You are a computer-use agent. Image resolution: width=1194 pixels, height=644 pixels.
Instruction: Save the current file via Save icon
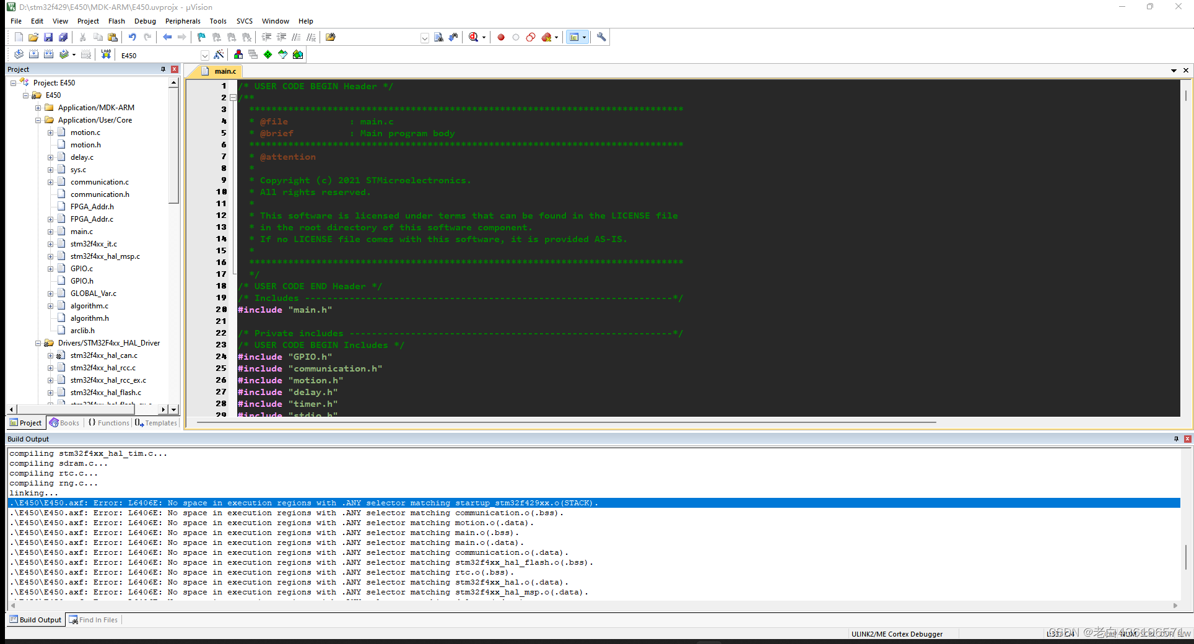pos(48,37)
